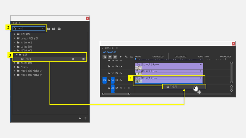Click the trash delete icon in Effects panel
This screenshot has height=138, width=246.
[85, 118]
